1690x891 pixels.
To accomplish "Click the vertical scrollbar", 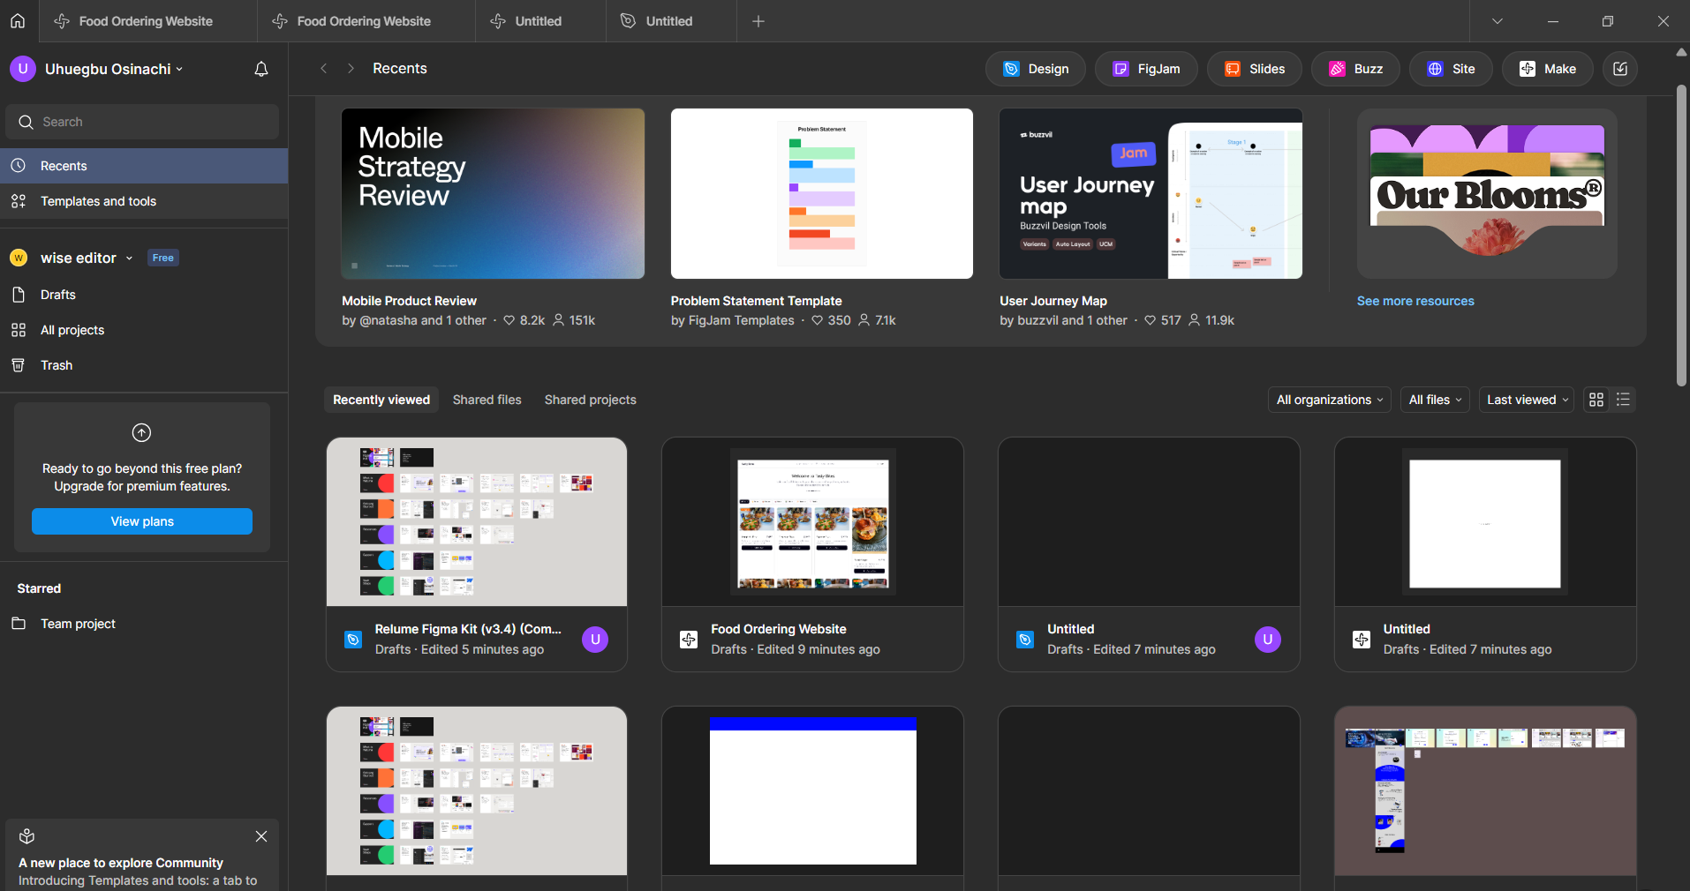I will [x=1681, y=236].
